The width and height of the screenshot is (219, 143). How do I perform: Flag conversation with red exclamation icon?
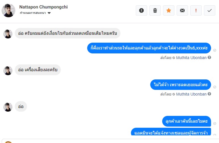196,10
